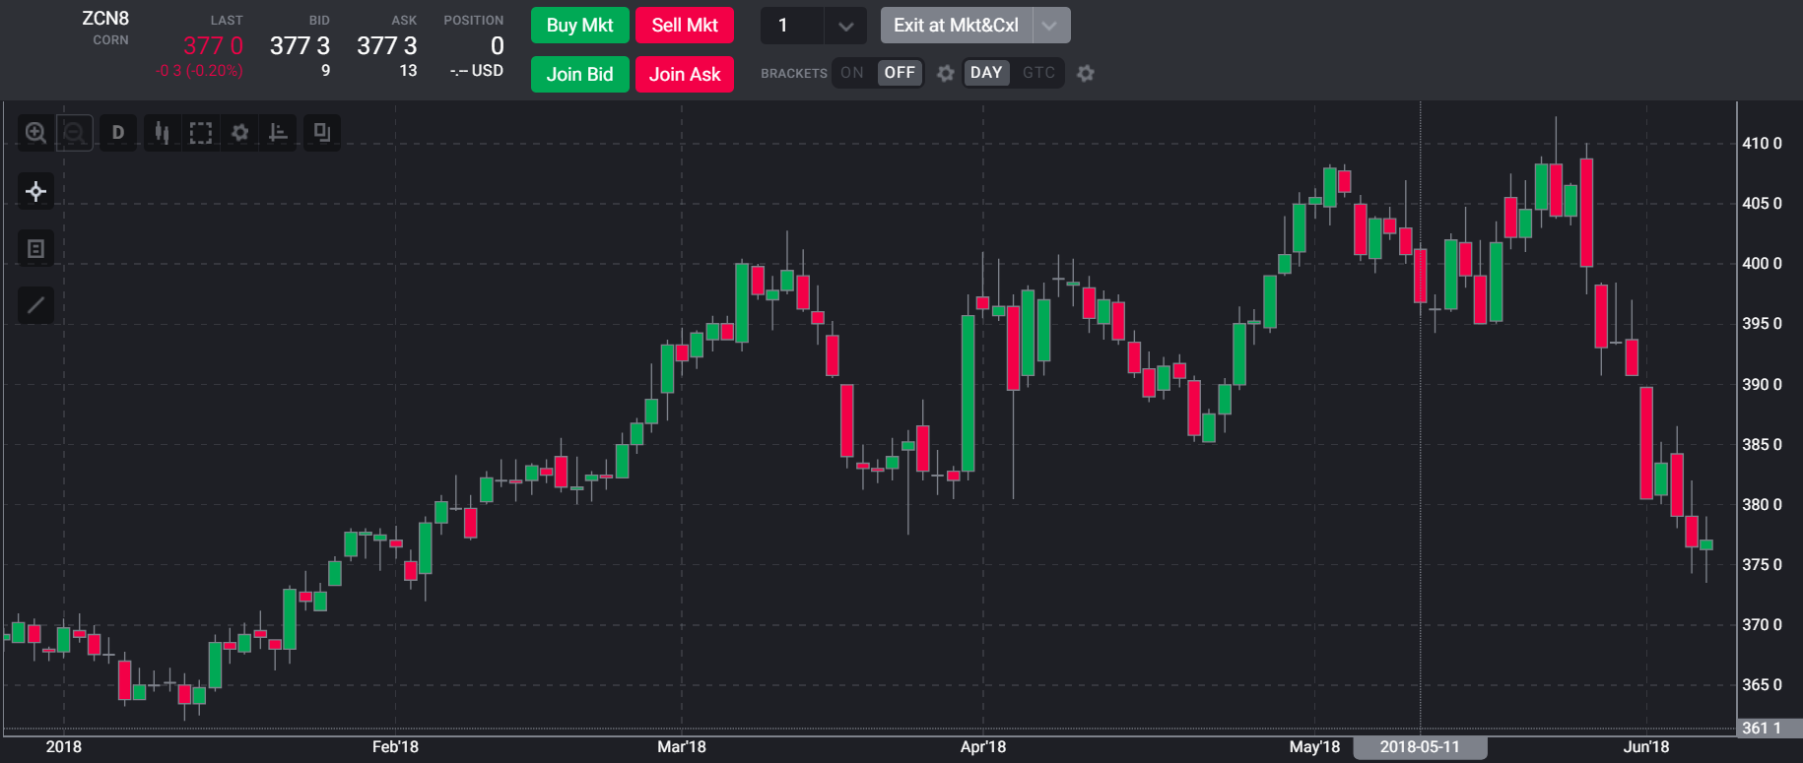Open chart settings gear in chart toolbar
Image resolution: width=1803 pixels, height=763 pixels.
(239, 132)
